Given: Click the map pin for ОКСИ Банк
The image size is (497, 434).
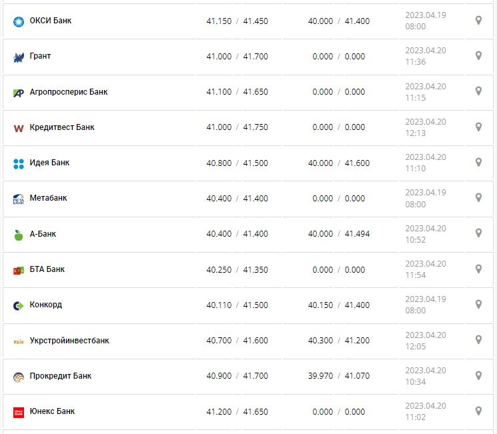Looking at the screenshot, I should point(478,21).
